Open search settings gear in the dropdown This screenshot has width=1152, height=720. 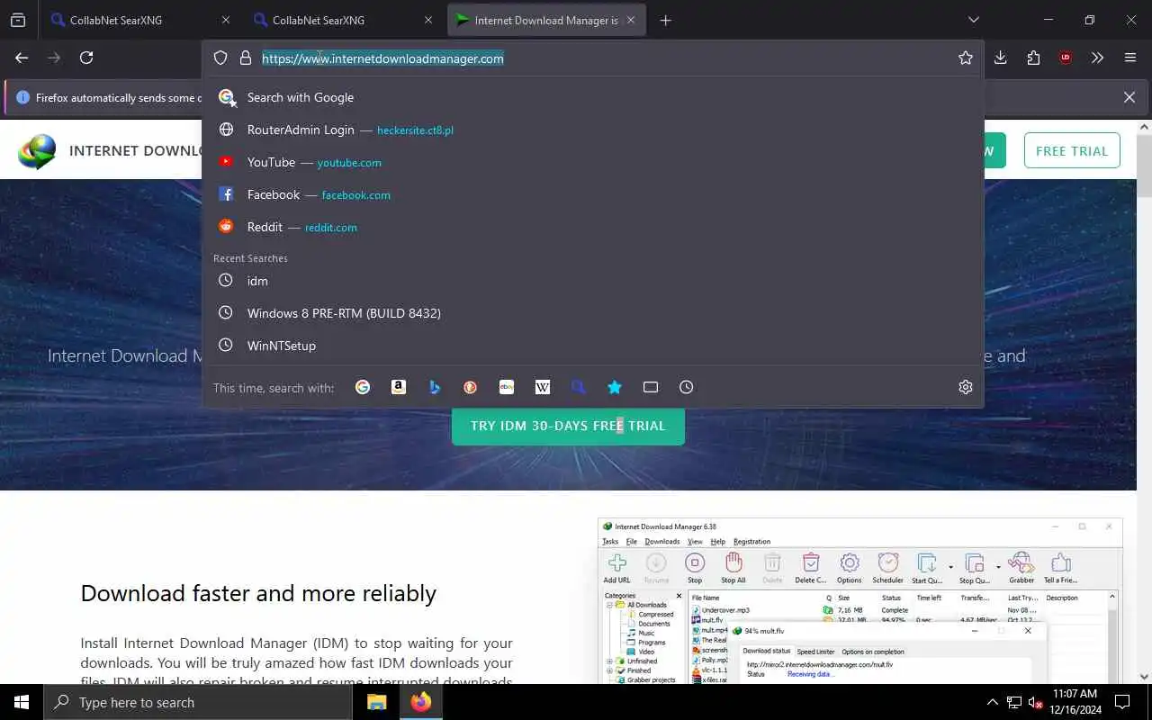[966, 387]
